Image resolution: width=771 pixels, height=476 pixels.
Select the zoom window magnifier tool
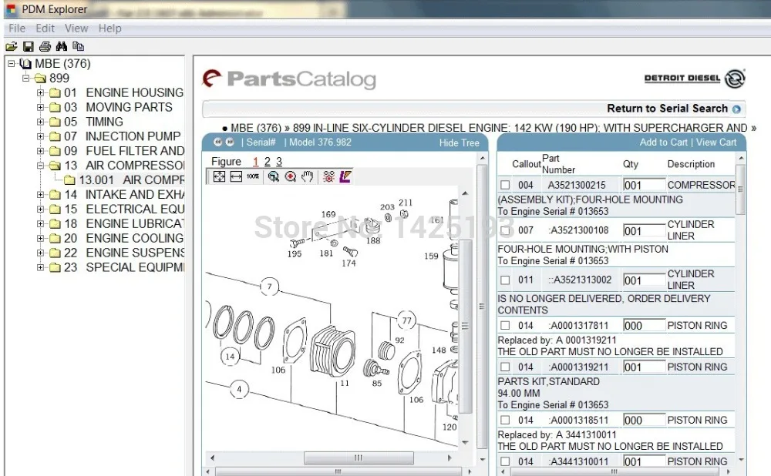(x=274, y=176)
